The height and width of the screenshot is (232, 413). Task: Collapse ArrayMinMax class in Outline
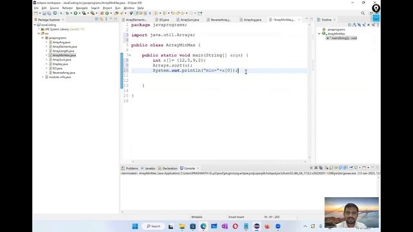tap(319, 34)
